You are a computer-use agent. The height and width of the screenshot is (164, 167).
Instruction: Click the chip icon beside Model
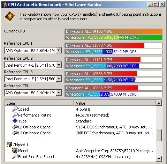[x=15, y=150]
